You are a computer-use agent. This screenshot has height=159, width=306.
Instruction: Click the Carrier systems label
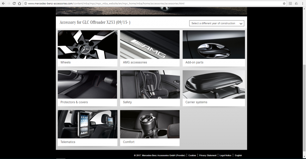(x=196, y=102)
